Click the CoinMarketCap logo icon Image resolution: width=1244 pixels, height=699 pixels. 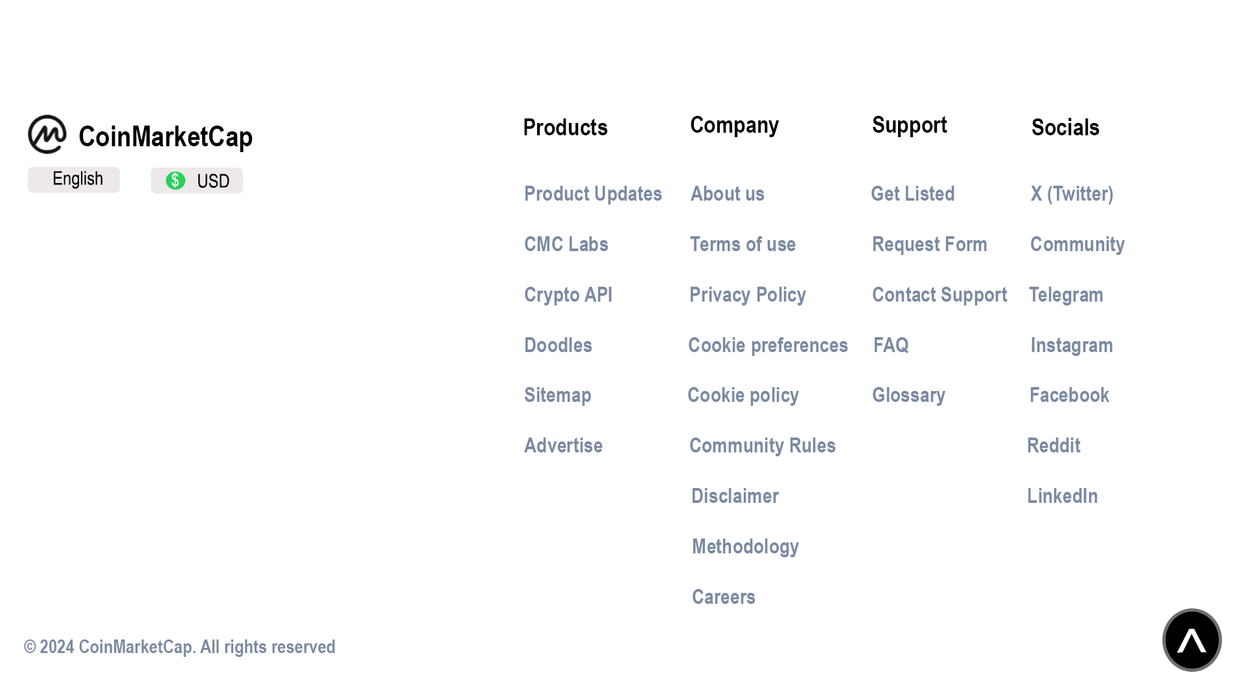[x=48, y=134]
